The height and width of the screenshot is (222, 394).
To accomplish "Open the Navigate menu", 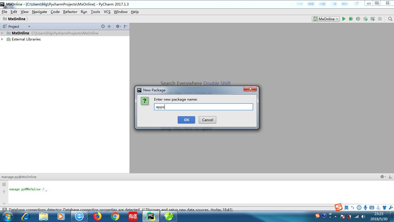I will pyautogui.click(x=40, y=12).
